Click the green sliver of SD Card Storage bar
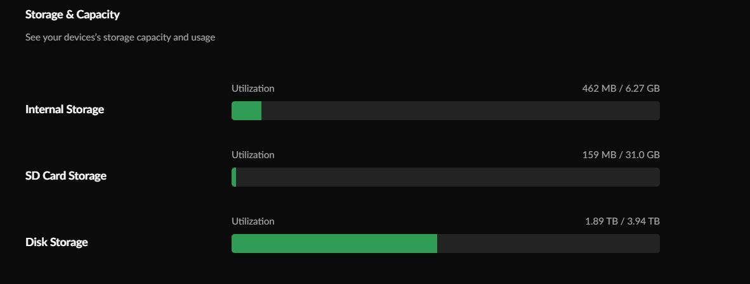The width and height of the screenshot is (750, 284). point(234,177)
